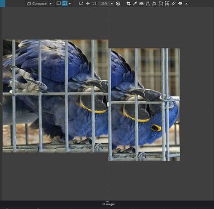Click the 20 % zoom level field
Screen dimensions: 214x209
[x=104, y=3]
